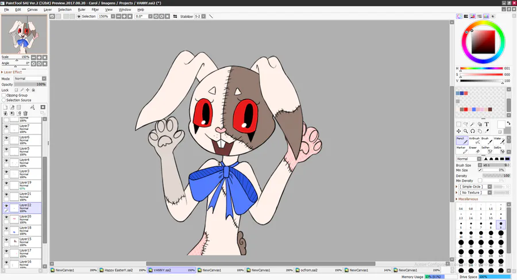Select the rectangular Selection tool
The width and height of the screenshot is (517, 280).
(x=458, y=124)
